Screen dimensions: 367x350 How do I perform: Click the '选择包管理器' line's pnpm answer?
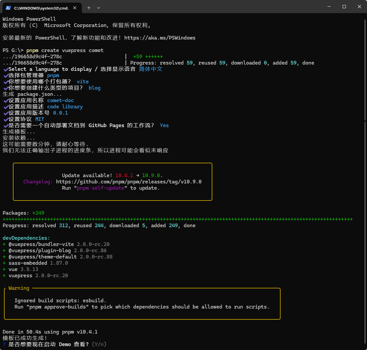pos(53,75)
